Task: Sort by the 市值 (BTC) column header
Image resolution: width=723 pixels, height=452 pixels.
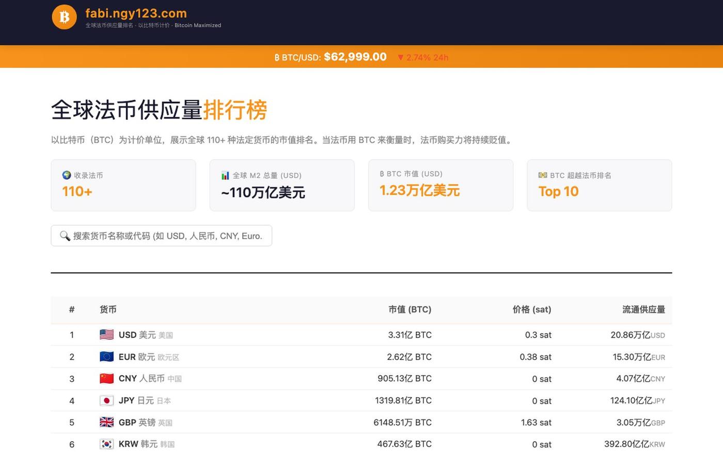Action: [410, 309]
